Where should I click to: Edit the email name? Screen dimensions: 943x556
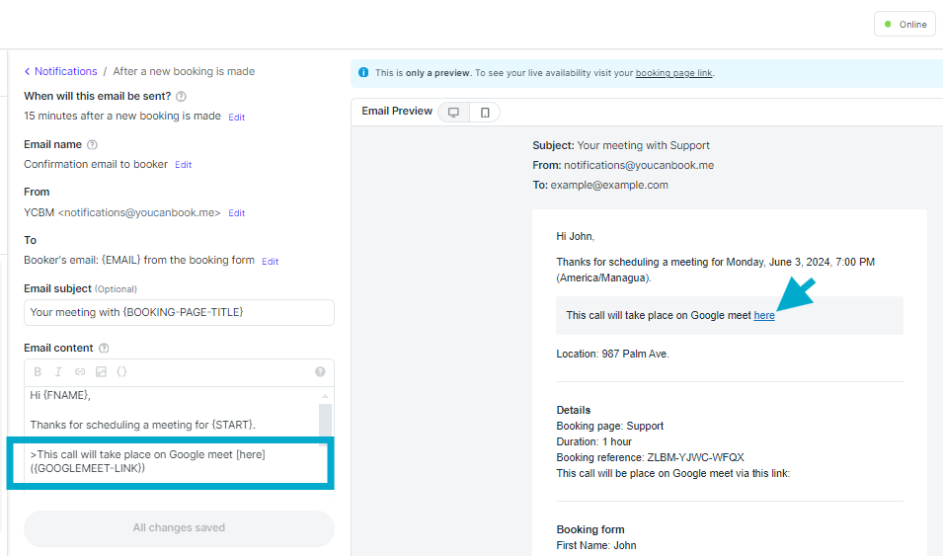tap(183, 164)
